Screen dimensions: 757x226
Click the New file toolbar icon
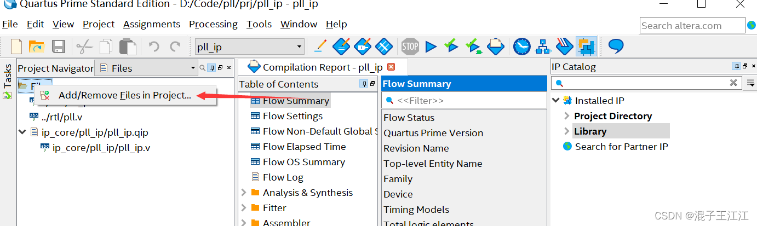(16, 47)
